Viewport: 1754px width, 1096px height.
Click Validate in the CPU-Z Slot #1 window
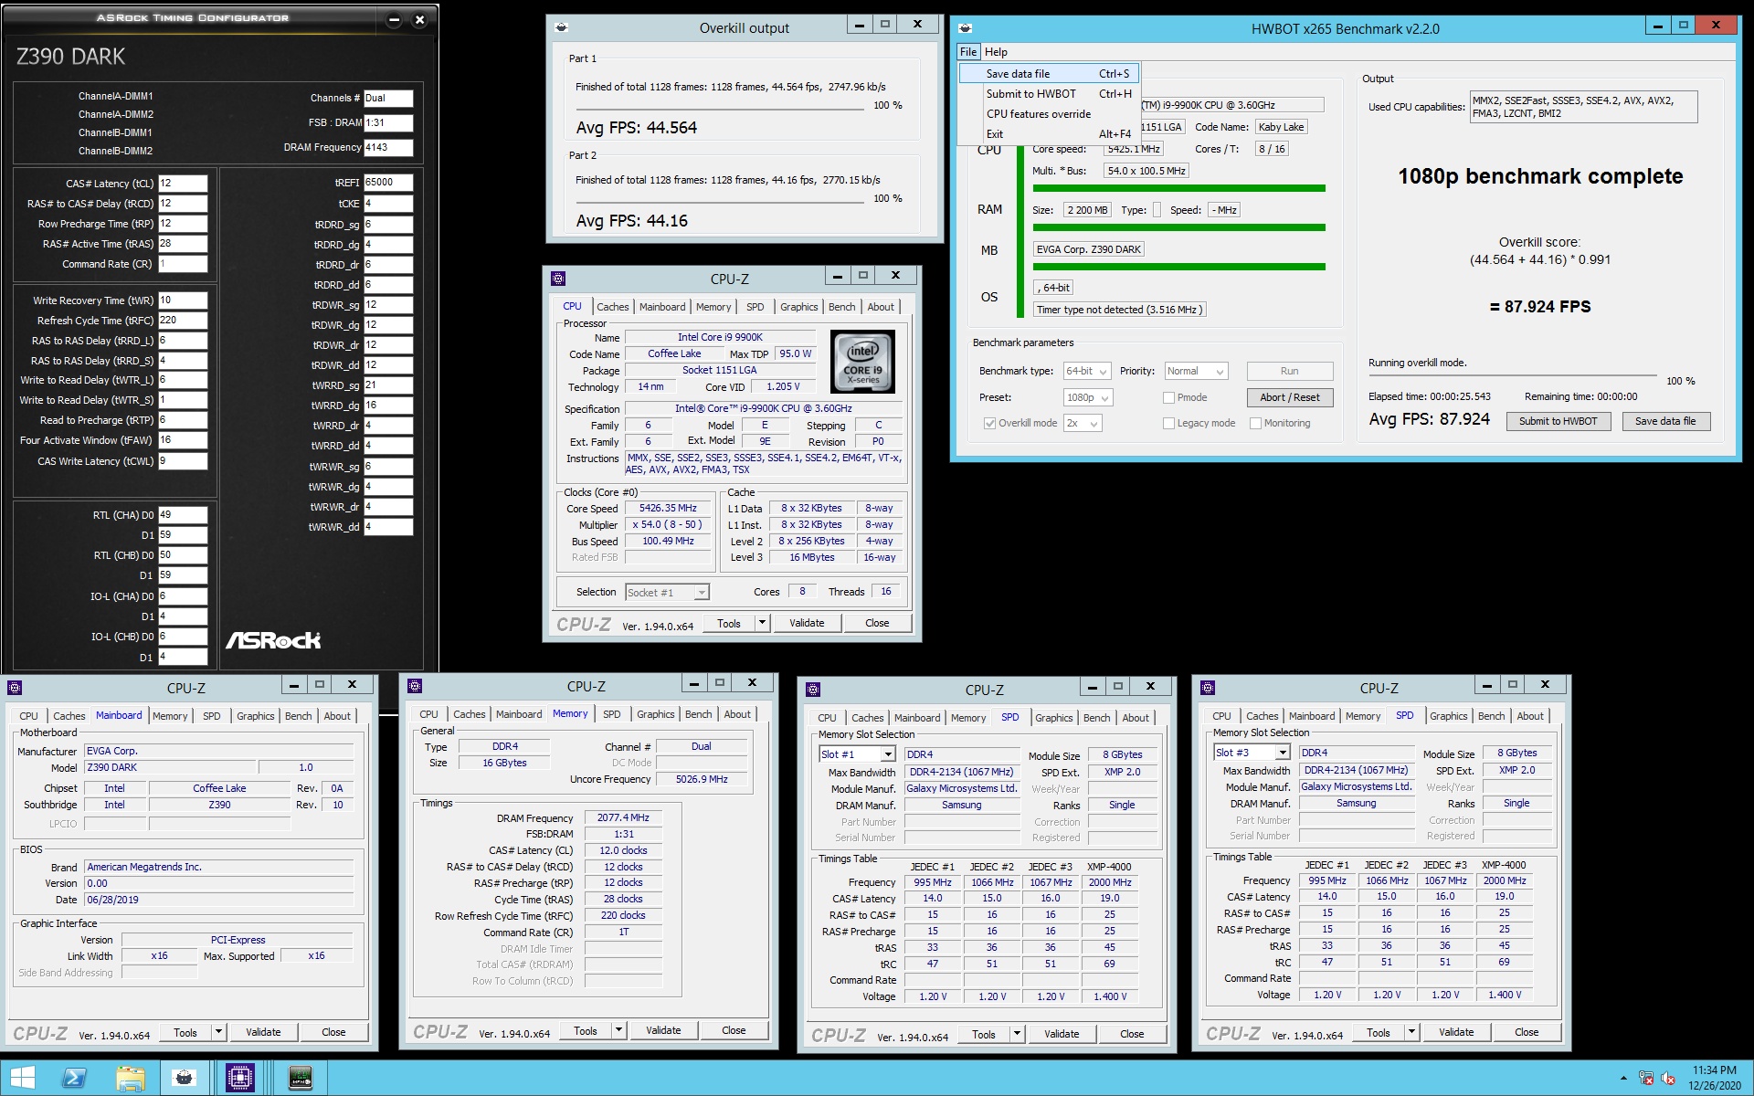(1062, 1034)
